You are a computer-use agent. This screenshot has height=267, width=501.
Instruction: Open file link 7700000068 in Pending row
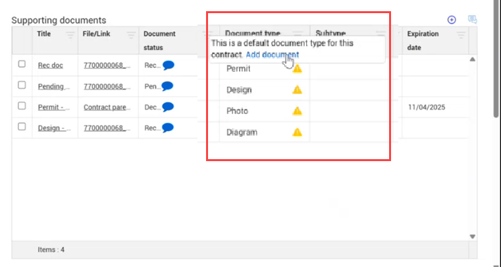tap(107, 86)
